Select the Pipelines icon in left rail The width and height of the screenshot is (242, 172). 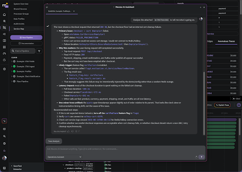coord(4,28)
